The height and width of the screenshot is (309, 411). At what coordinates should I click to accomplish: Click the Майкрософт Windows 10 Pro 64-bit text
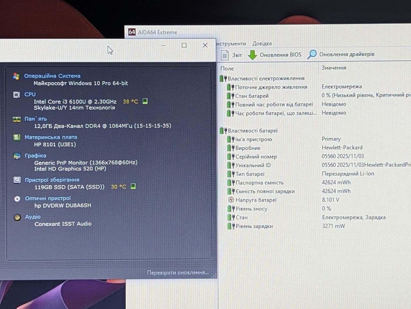tap(81, 83)
